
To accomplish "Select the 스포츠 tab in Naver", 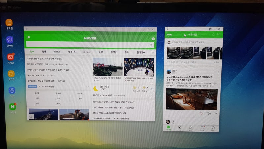I will (x=57, y=52).
